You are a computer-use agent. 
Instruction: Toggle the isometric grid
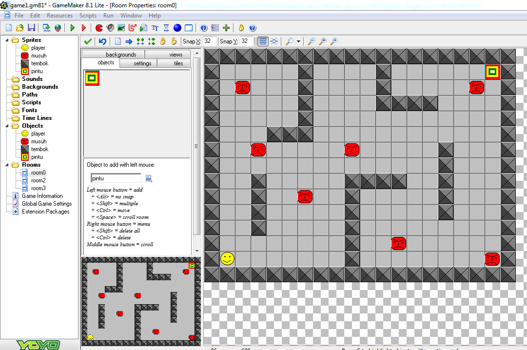click(x=274, y=41)
